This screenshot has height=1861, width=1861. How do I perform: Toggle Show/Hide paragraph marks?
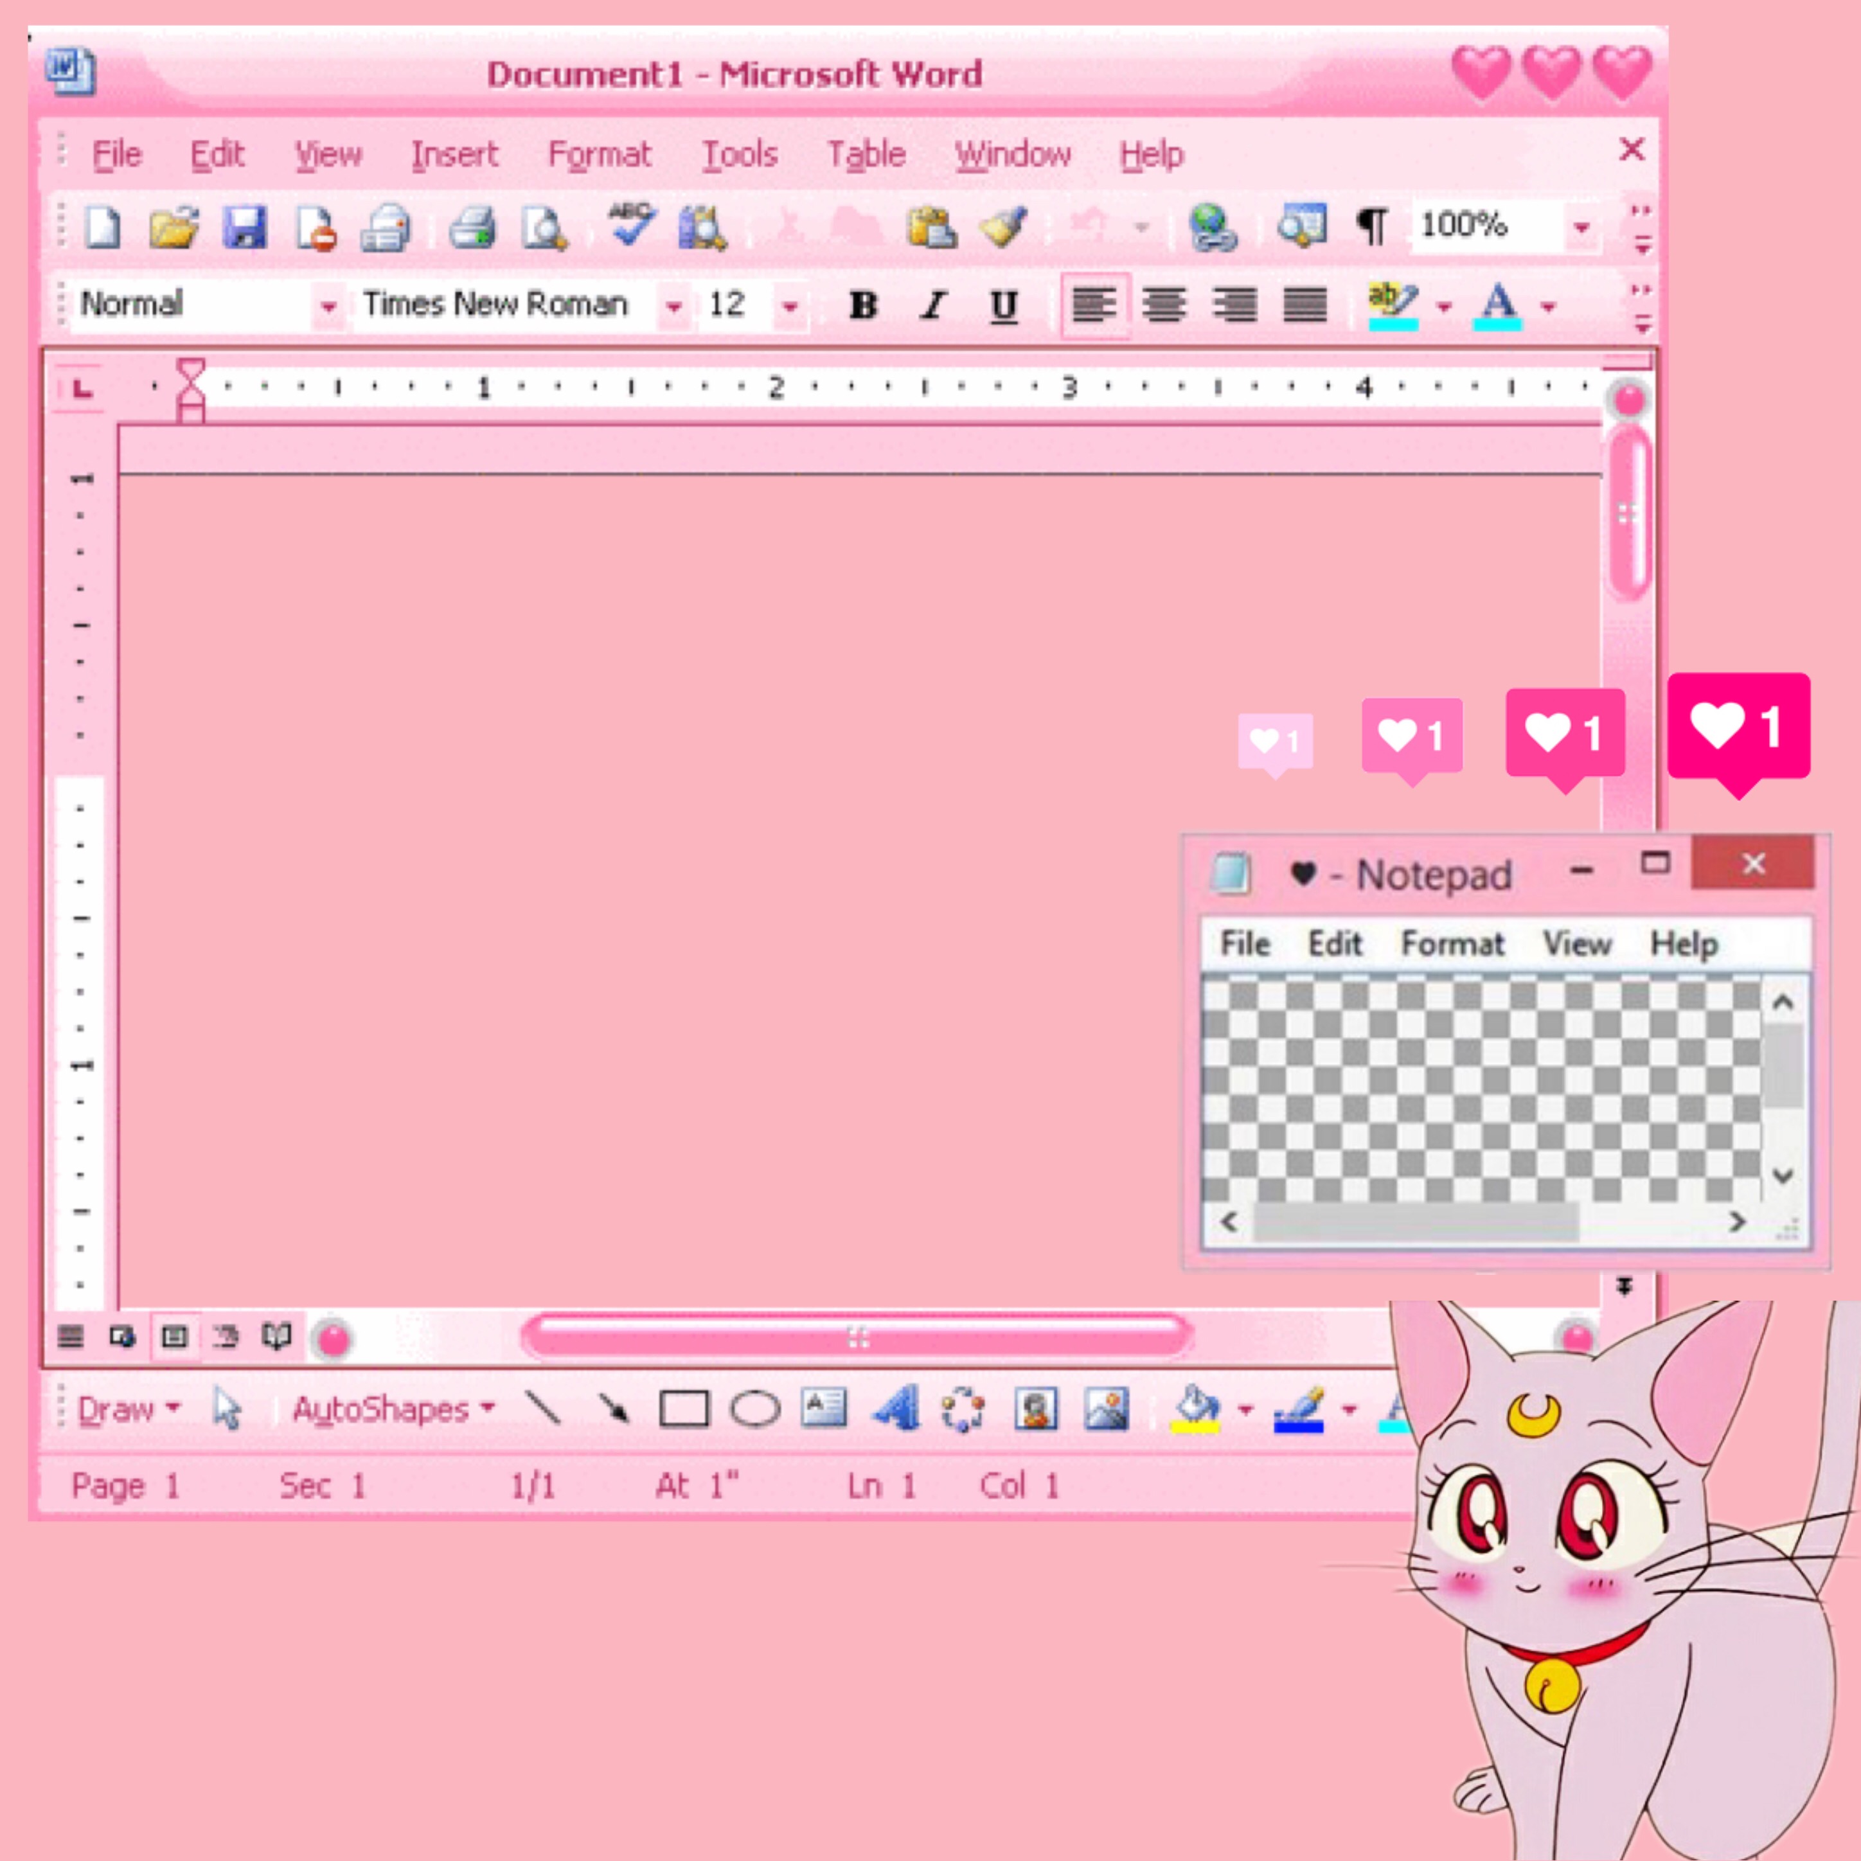coord(1372,226)
